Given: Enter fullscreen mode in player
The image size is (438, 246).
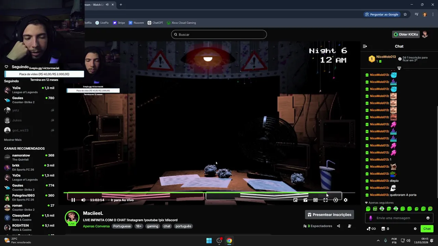Looking at the screenshot, I should coord(325,200).
